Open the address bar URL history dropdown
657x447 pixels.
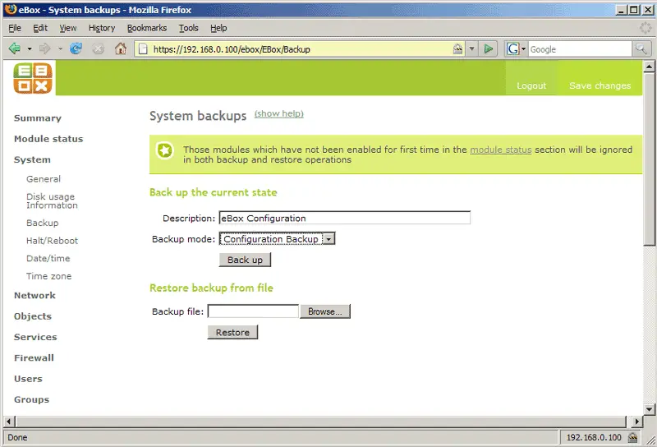tap(471, 49)
